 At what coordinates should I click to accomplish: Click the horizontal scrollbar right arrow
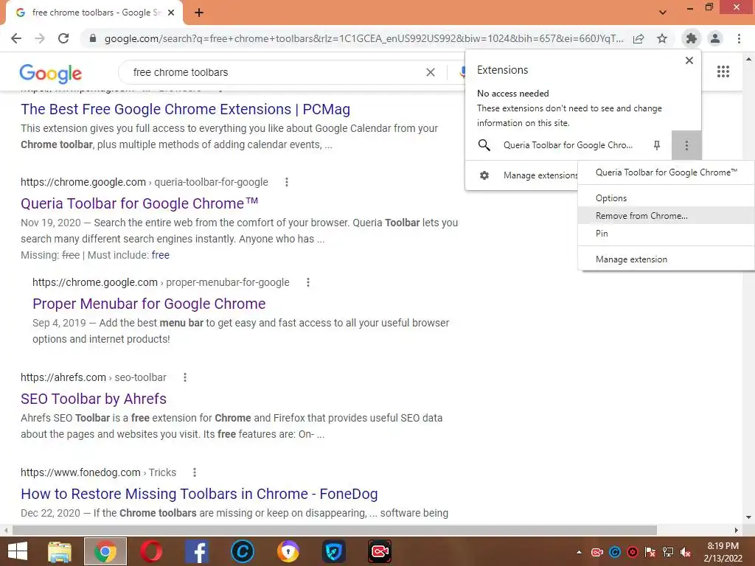pos(737,530)
